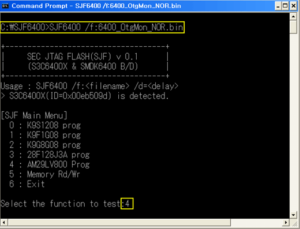Click menu line '2 : K9G8G08 prog'

(45, 145)
